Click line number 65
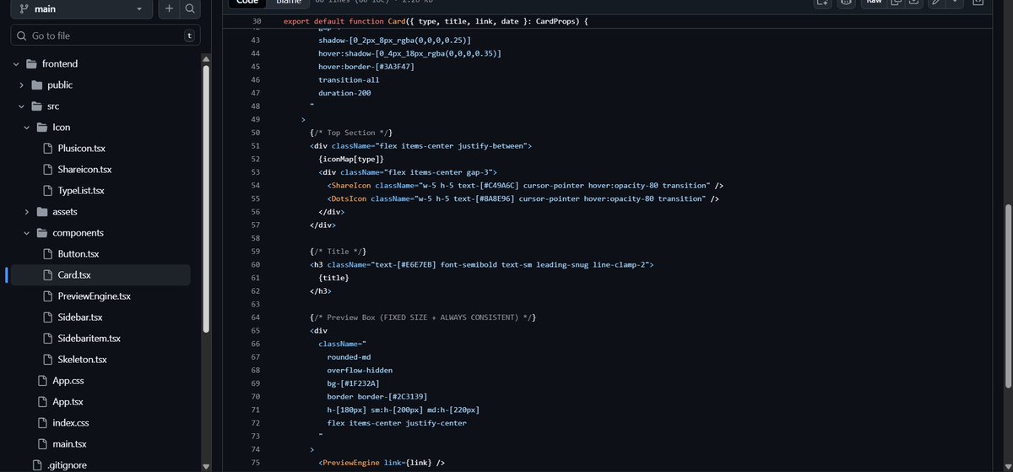1013x472 pixels. pyautogui.click(x=256, y=330)
